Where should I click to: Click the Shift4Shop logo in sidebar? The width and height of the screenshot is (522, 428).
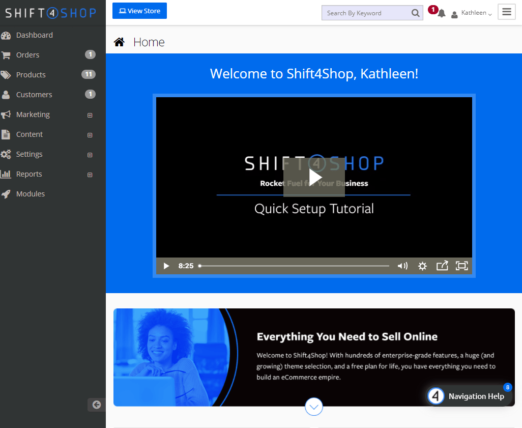(50, 13)
